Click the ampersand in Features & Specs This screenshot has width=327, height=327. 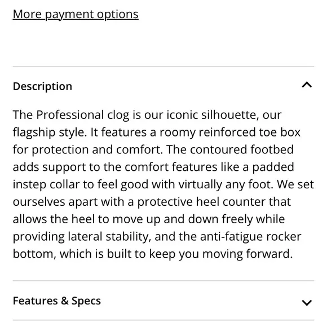(x=65, y=301)
